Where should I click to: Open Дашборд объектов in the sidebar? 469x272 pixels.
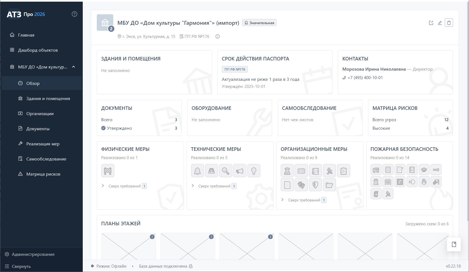41,50
